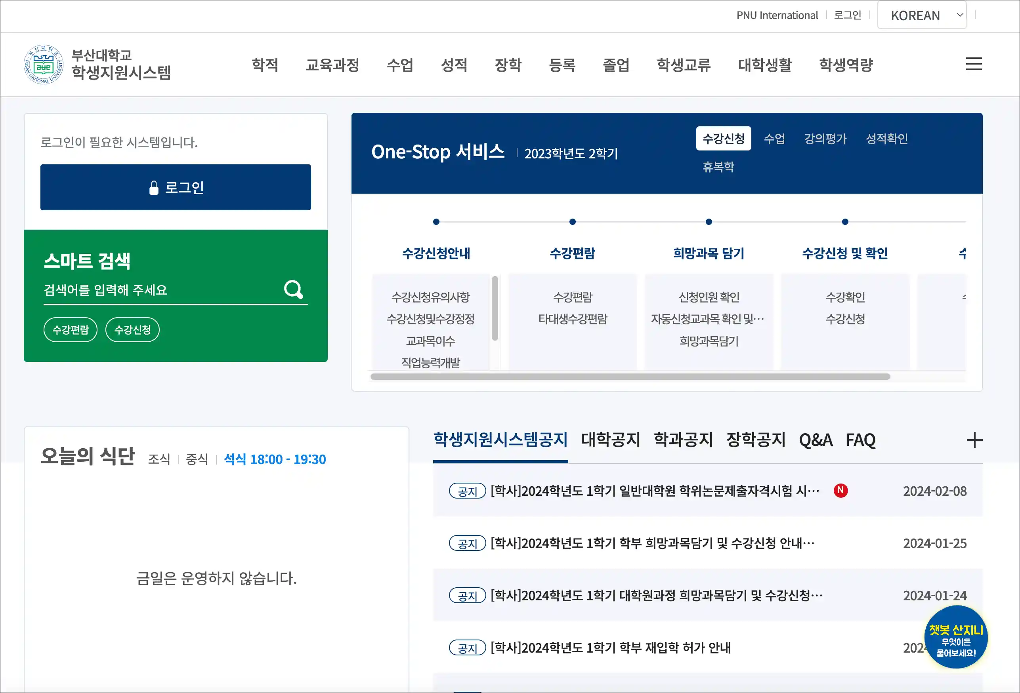Click the plus icon beside FAQ tab
The image size is (1020, 693).
point(974,440)
